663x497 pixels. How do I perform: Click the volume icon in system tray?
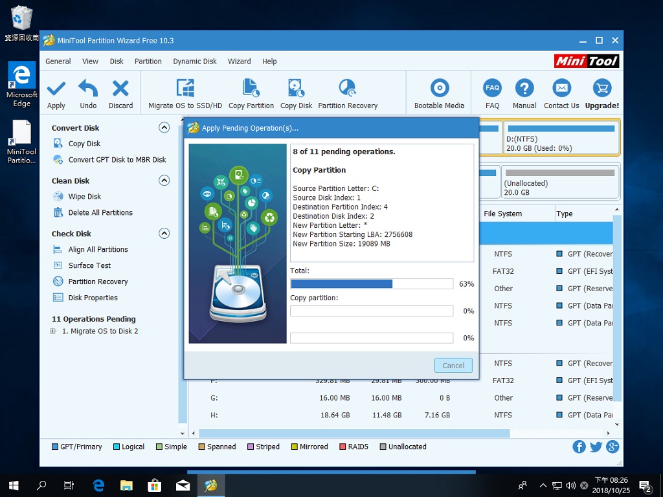tap(570, 485)
